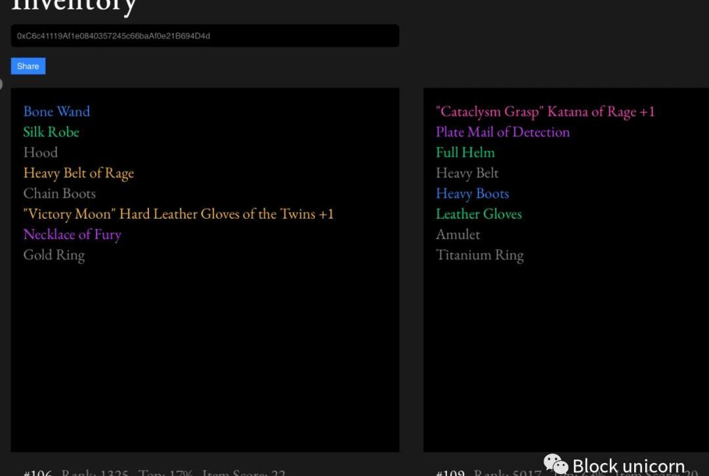Select the Amulet item

click(458, 234)
